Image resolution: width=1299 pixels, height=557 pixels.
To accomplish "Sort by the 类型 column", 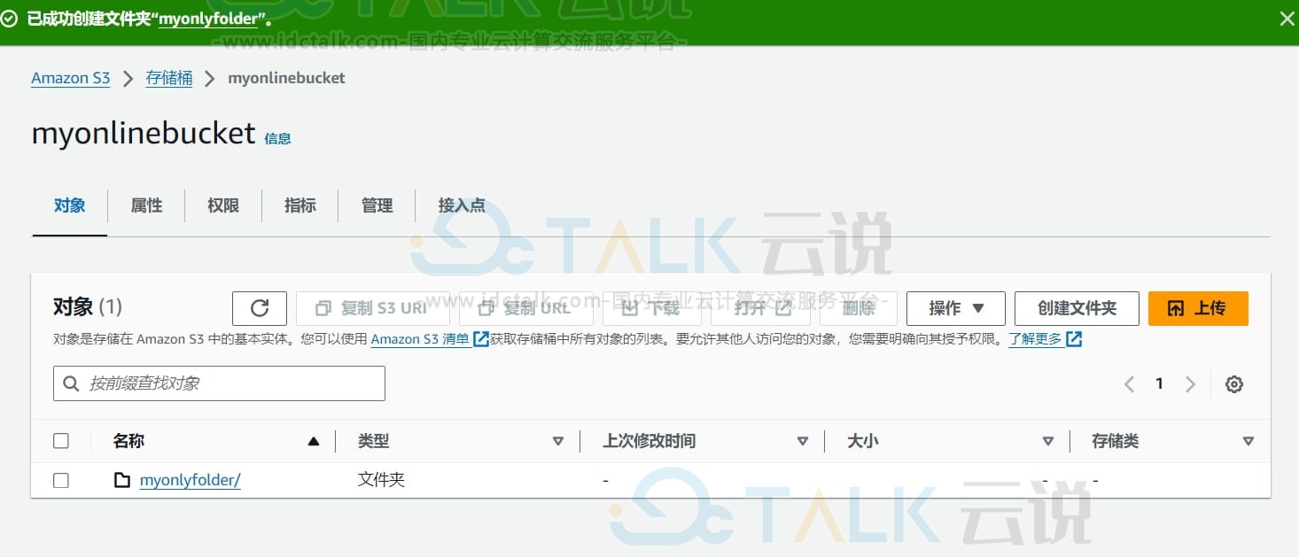I will coord(558,441).
